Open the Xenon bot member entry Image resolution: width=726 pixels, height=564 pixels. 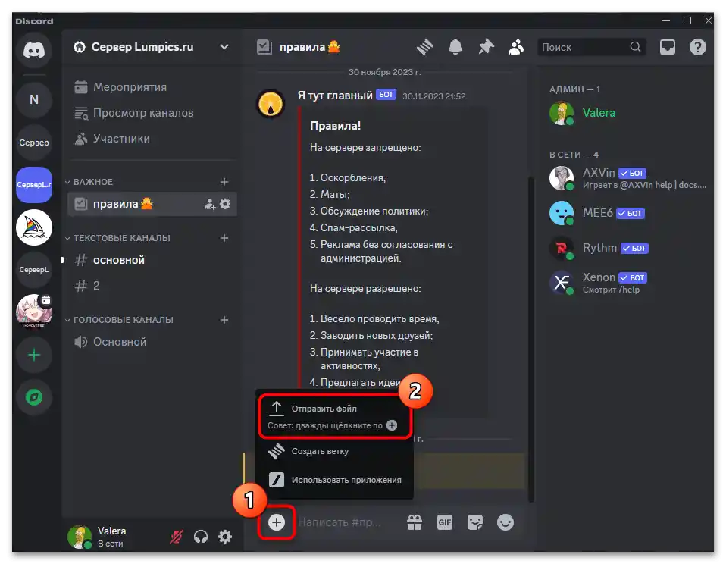tap(627, 283)
